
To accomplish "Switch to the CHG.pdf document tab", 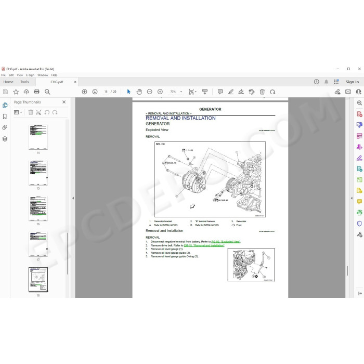I will 57,82.
